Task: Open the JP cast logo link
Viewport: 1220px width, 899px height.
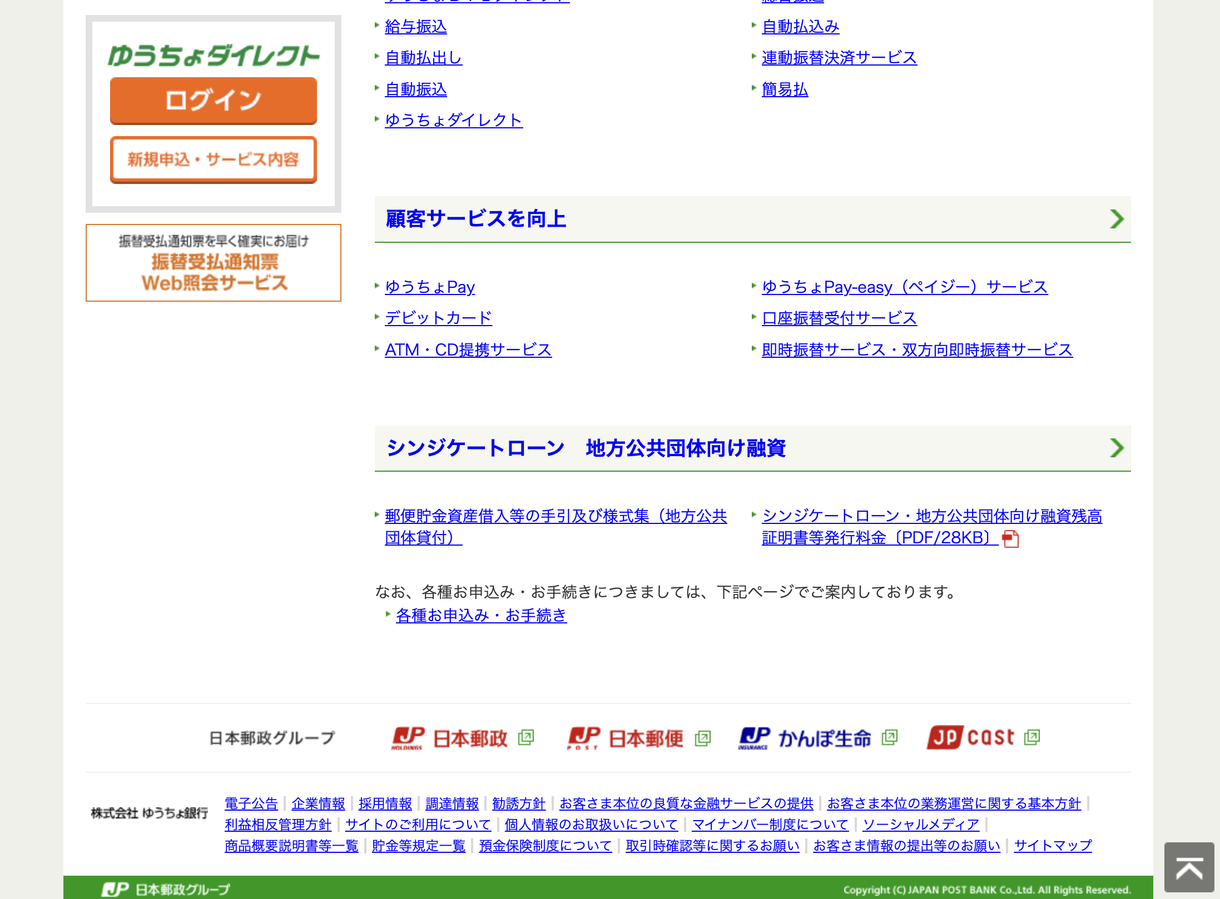Action: tap(970, 738)
